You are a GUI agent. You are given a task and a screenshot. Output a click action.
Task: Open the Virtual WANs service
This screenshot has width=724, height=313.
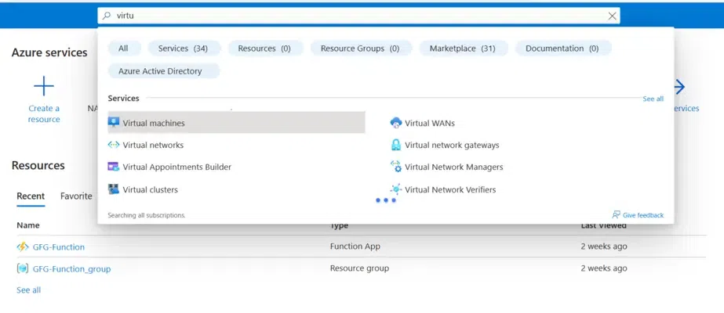pos(430,123)
